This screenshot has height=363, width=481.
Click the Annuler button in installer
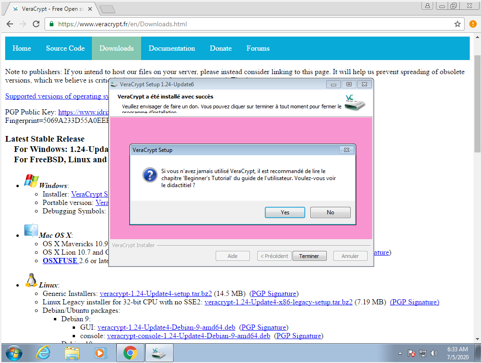point(350,256)
